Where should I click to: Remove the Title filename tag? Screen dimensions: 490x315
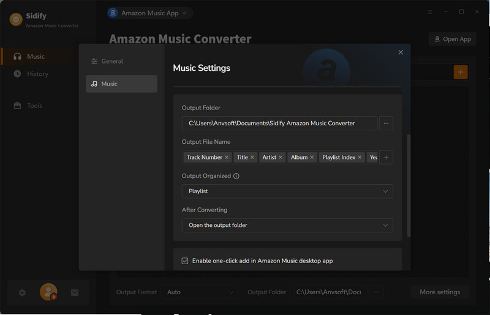tap(252, 157)
